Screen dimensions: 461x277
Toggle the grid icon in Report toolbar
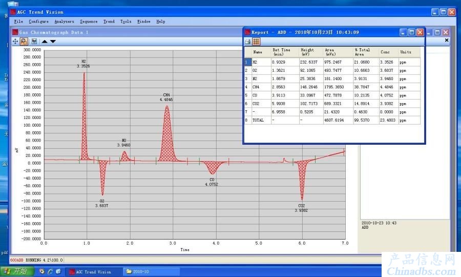point(256,42)
